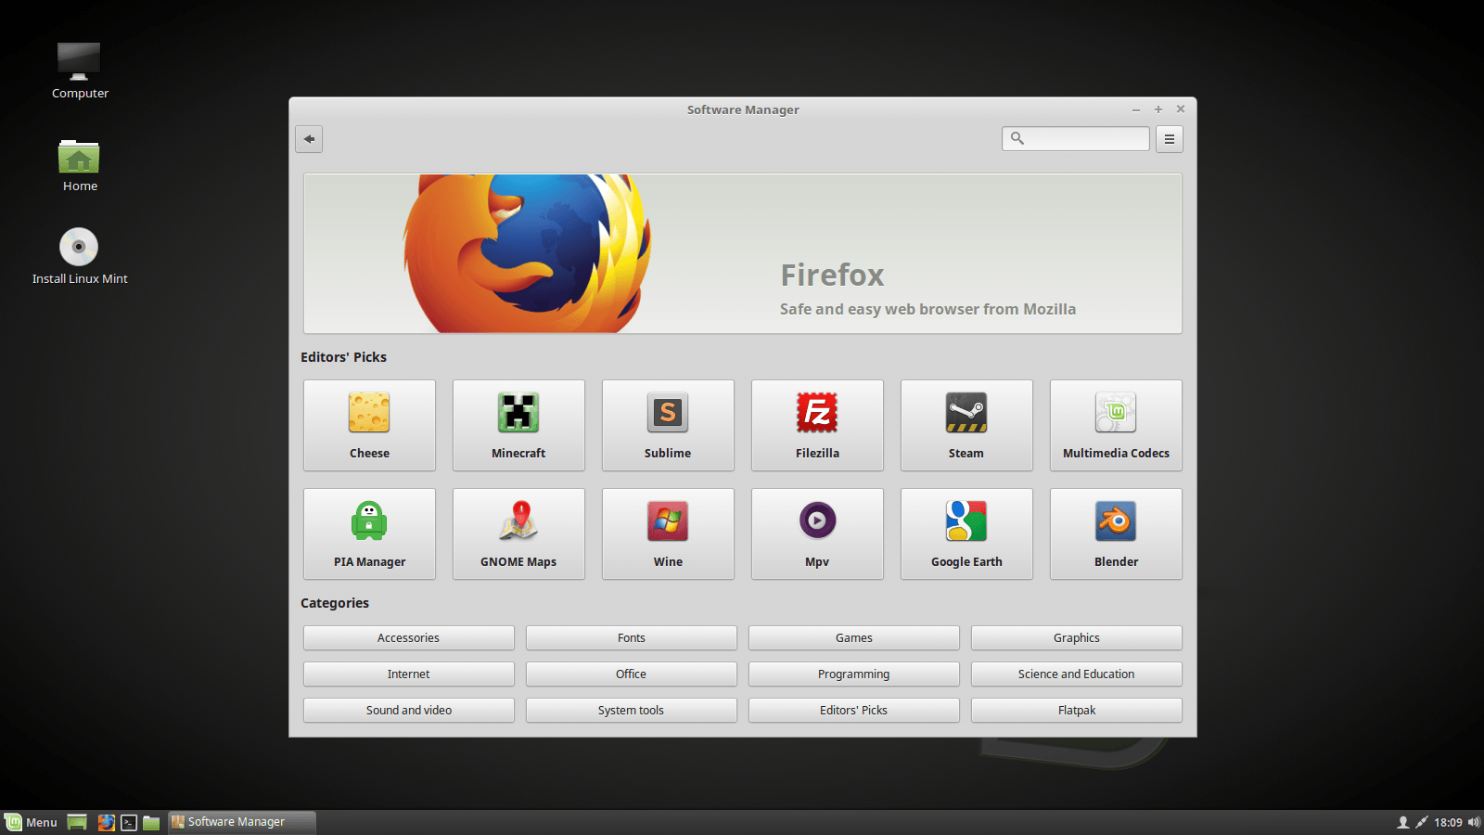Image resolution: width=1484 pixels, height=835 pixels.
Task: Minimize the Software Manager window
Action: [1136, 109]
